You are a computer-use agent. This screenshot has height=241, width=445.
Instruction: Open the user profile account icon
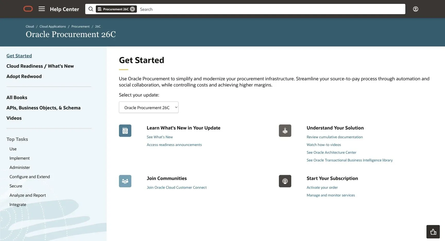(415, 9)
